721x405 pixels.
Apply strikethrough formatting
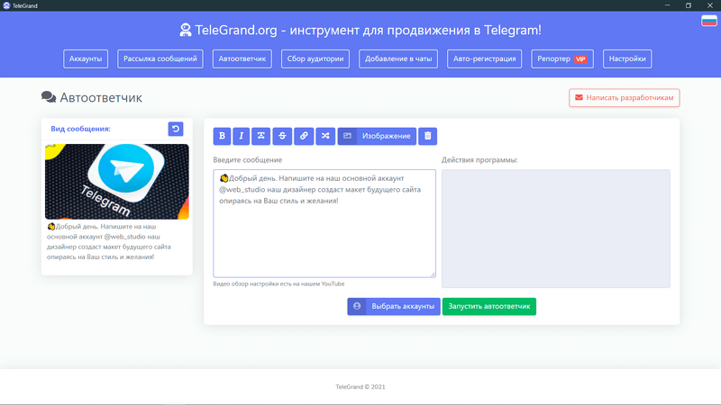pos(282,136)
